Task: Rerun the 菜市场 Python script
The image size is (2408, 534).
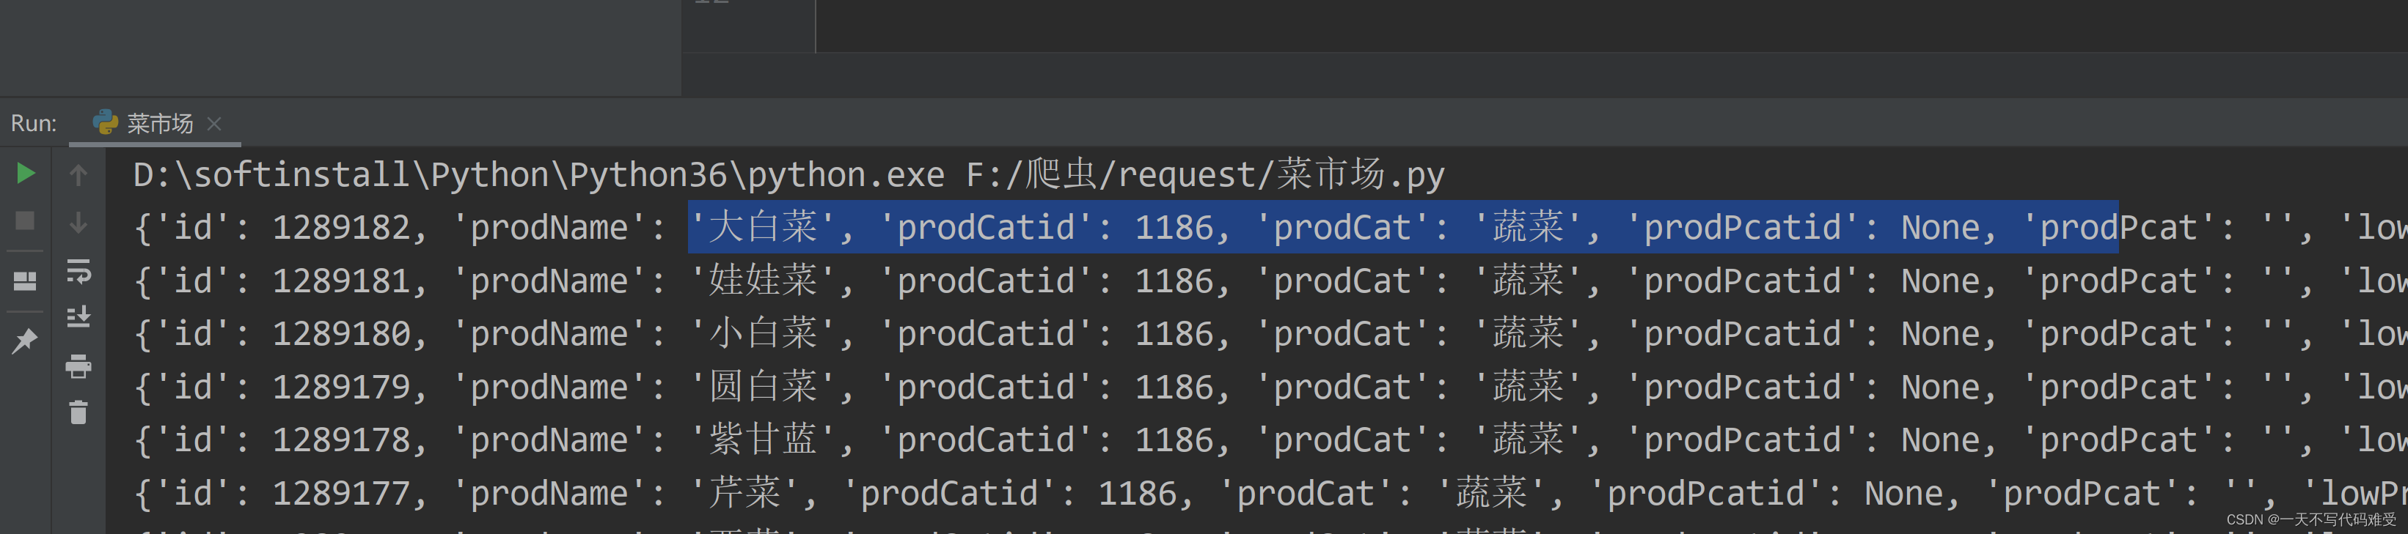Action: point(25,174)
